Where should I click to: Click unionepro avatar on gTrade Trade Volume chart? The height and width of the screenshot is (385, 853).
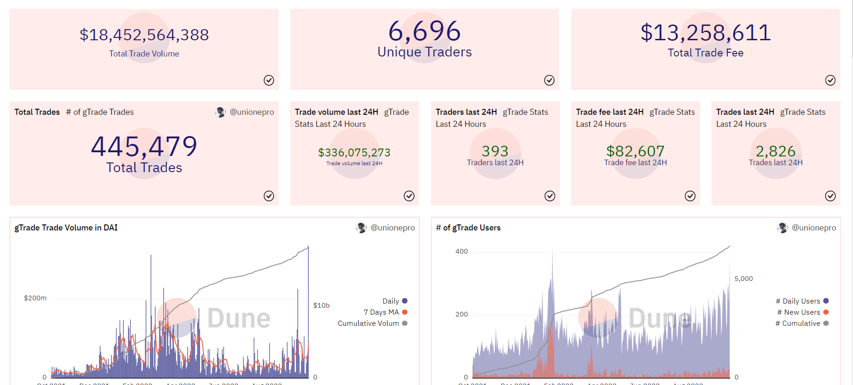361,228
